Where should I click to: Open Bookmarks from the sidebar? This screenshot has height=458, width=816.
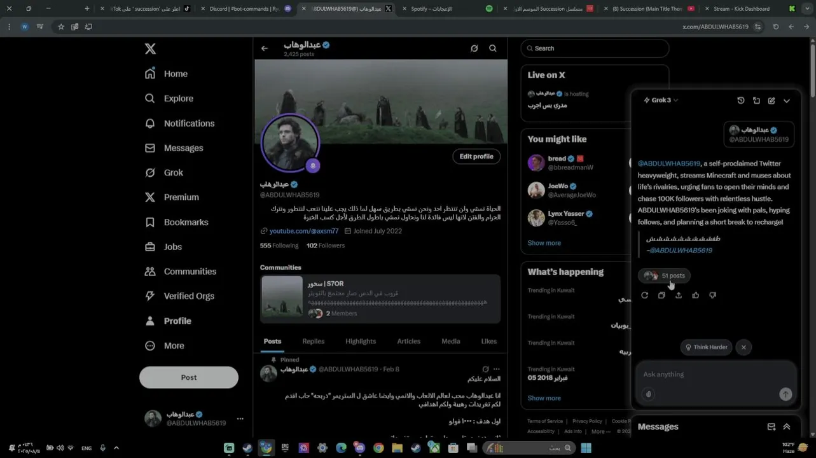pyautogui.click(x=176, y=222)
